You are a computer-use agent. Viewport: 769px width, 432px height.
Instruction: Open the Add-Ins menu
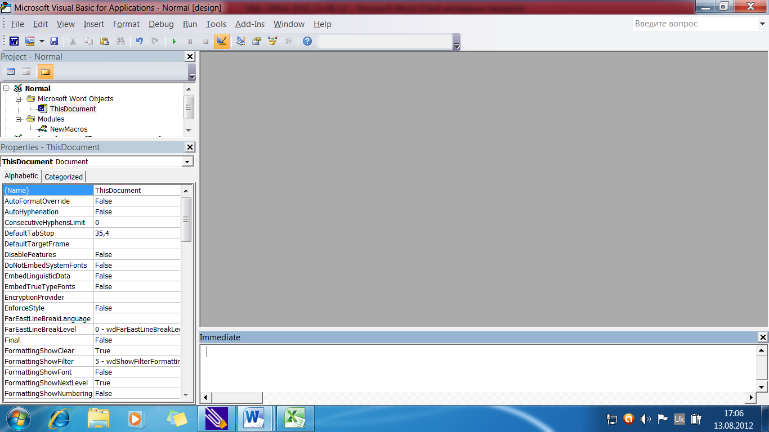tap(250, 24)
